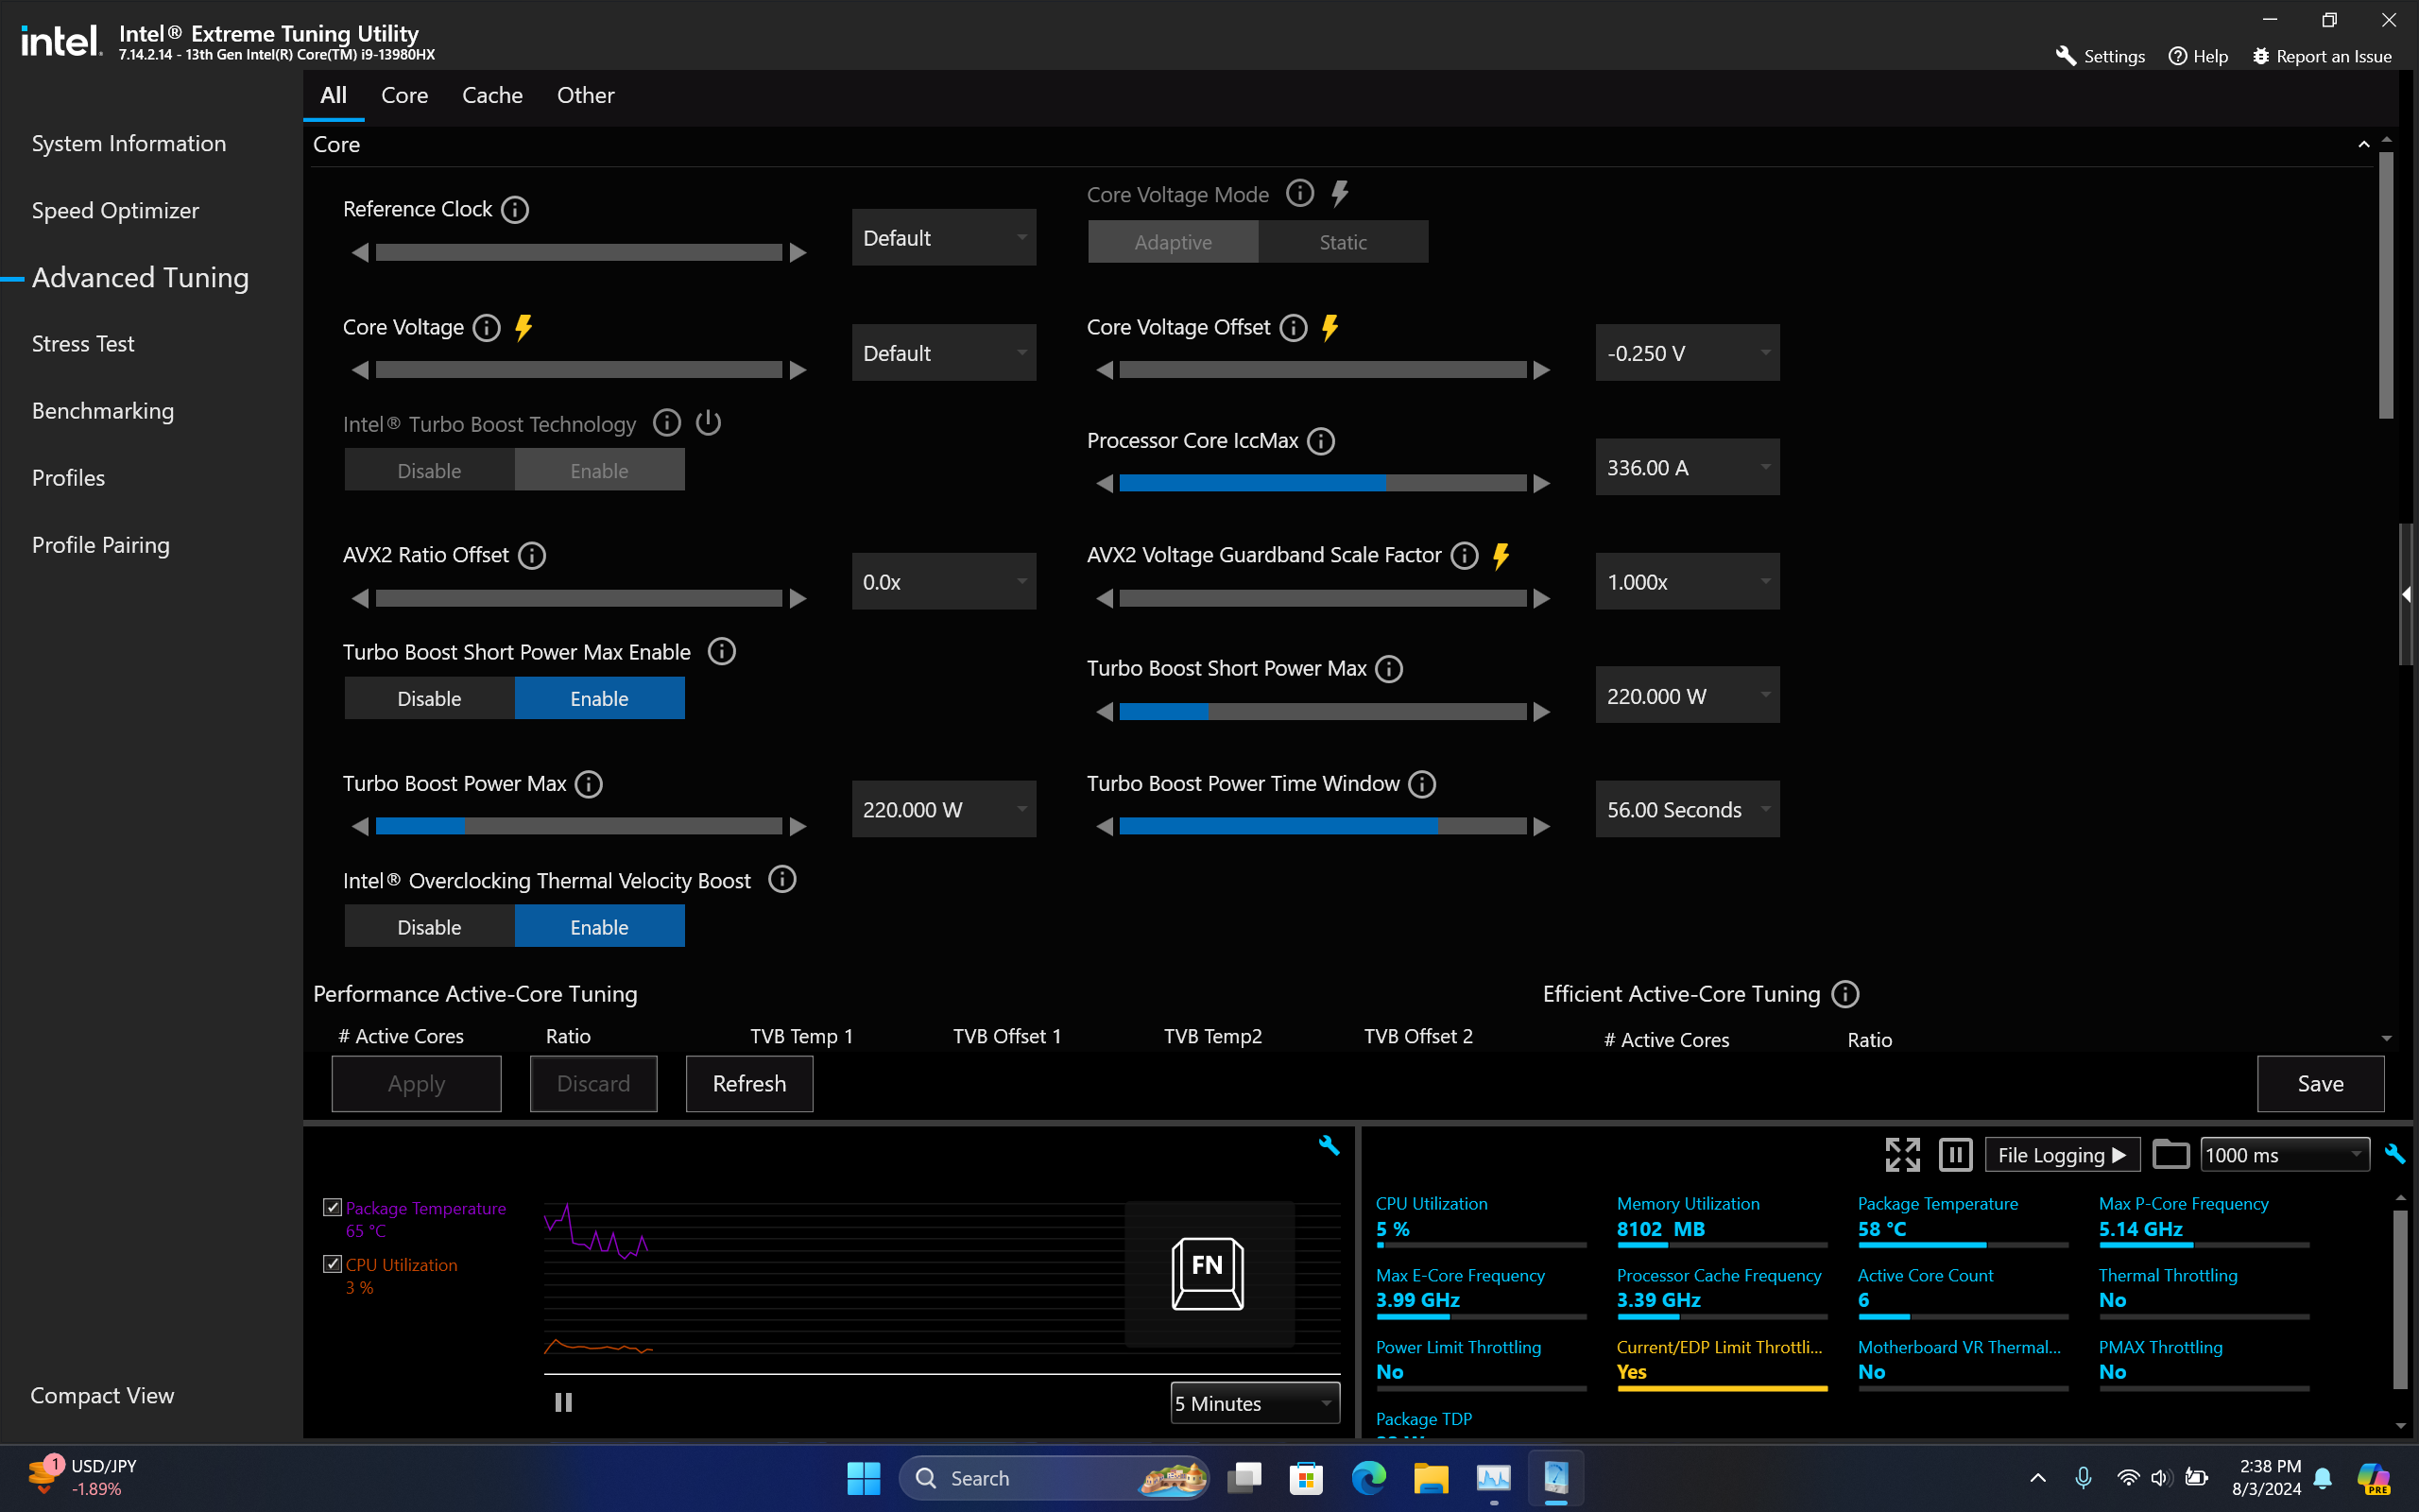The image size is (2419, 1512).
Task: Open the 1.000x scale factor dropdown
Action: pos(1688,581)
